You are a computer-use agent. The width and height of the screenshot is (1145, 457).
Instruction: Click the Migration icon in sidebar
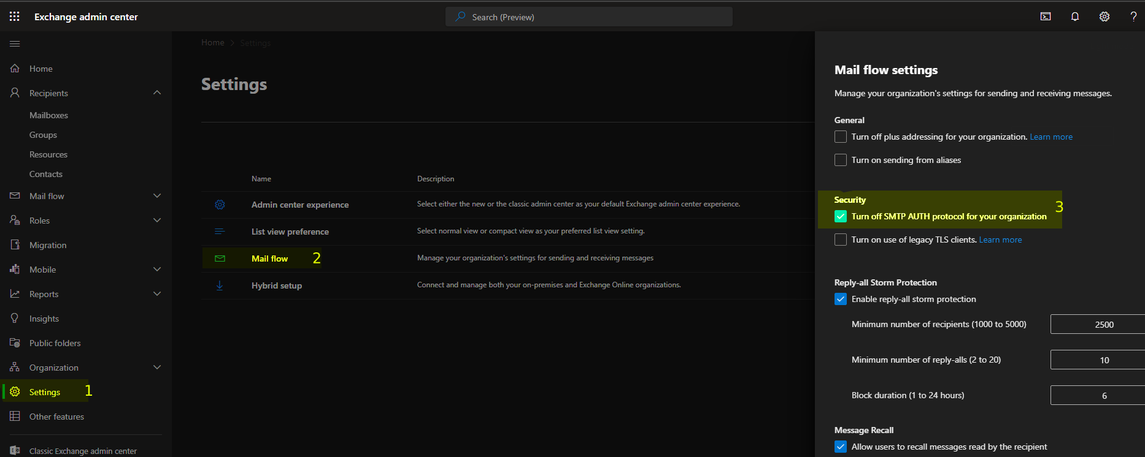click(x=15, y=244)
